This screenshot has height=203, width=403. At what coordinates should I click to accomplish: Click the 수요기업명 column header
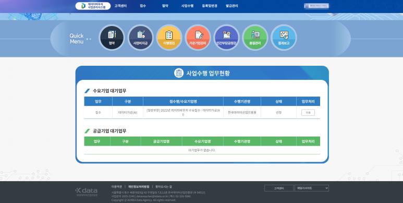[202, 141]
